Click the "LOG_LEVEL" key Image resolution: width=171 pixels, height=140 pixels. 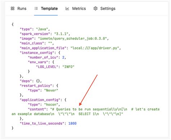(x=47, y=67)
